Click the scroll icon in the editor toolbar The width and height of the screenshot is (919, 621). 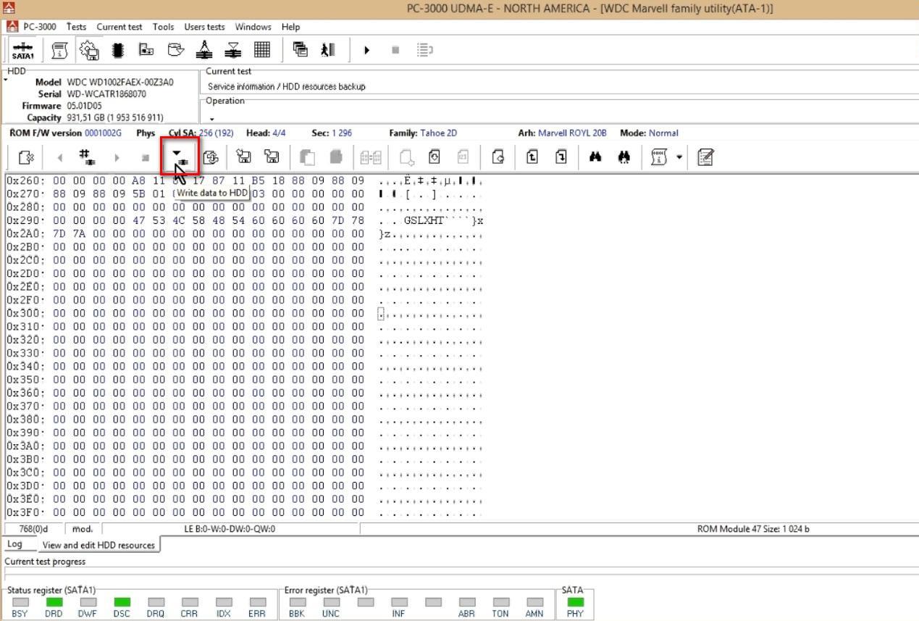658,157
